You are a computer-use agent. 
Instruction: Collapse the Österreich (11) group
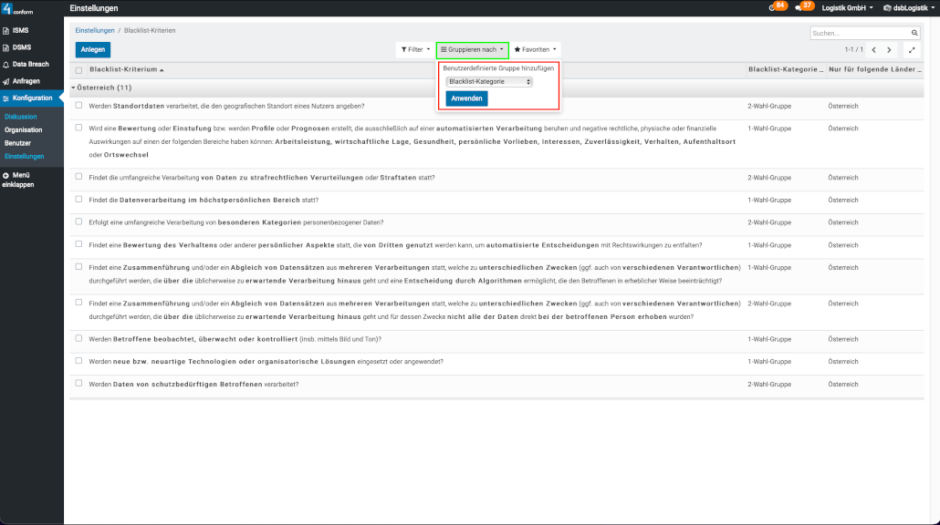tap(100, 87)
